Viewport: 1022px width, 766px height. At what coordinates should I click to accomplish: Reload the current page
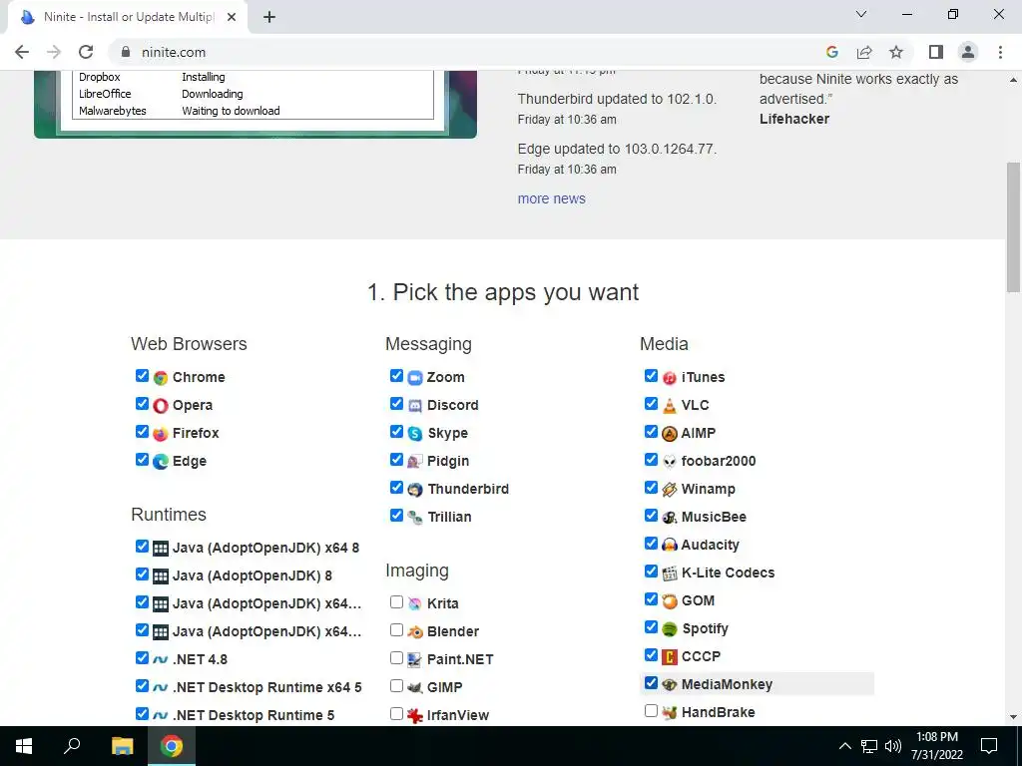click(86, 52)
